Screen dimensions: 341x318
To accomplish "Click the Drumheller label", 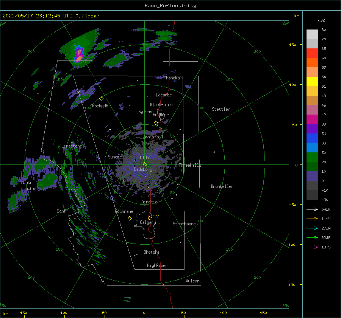I will (222, 186).
